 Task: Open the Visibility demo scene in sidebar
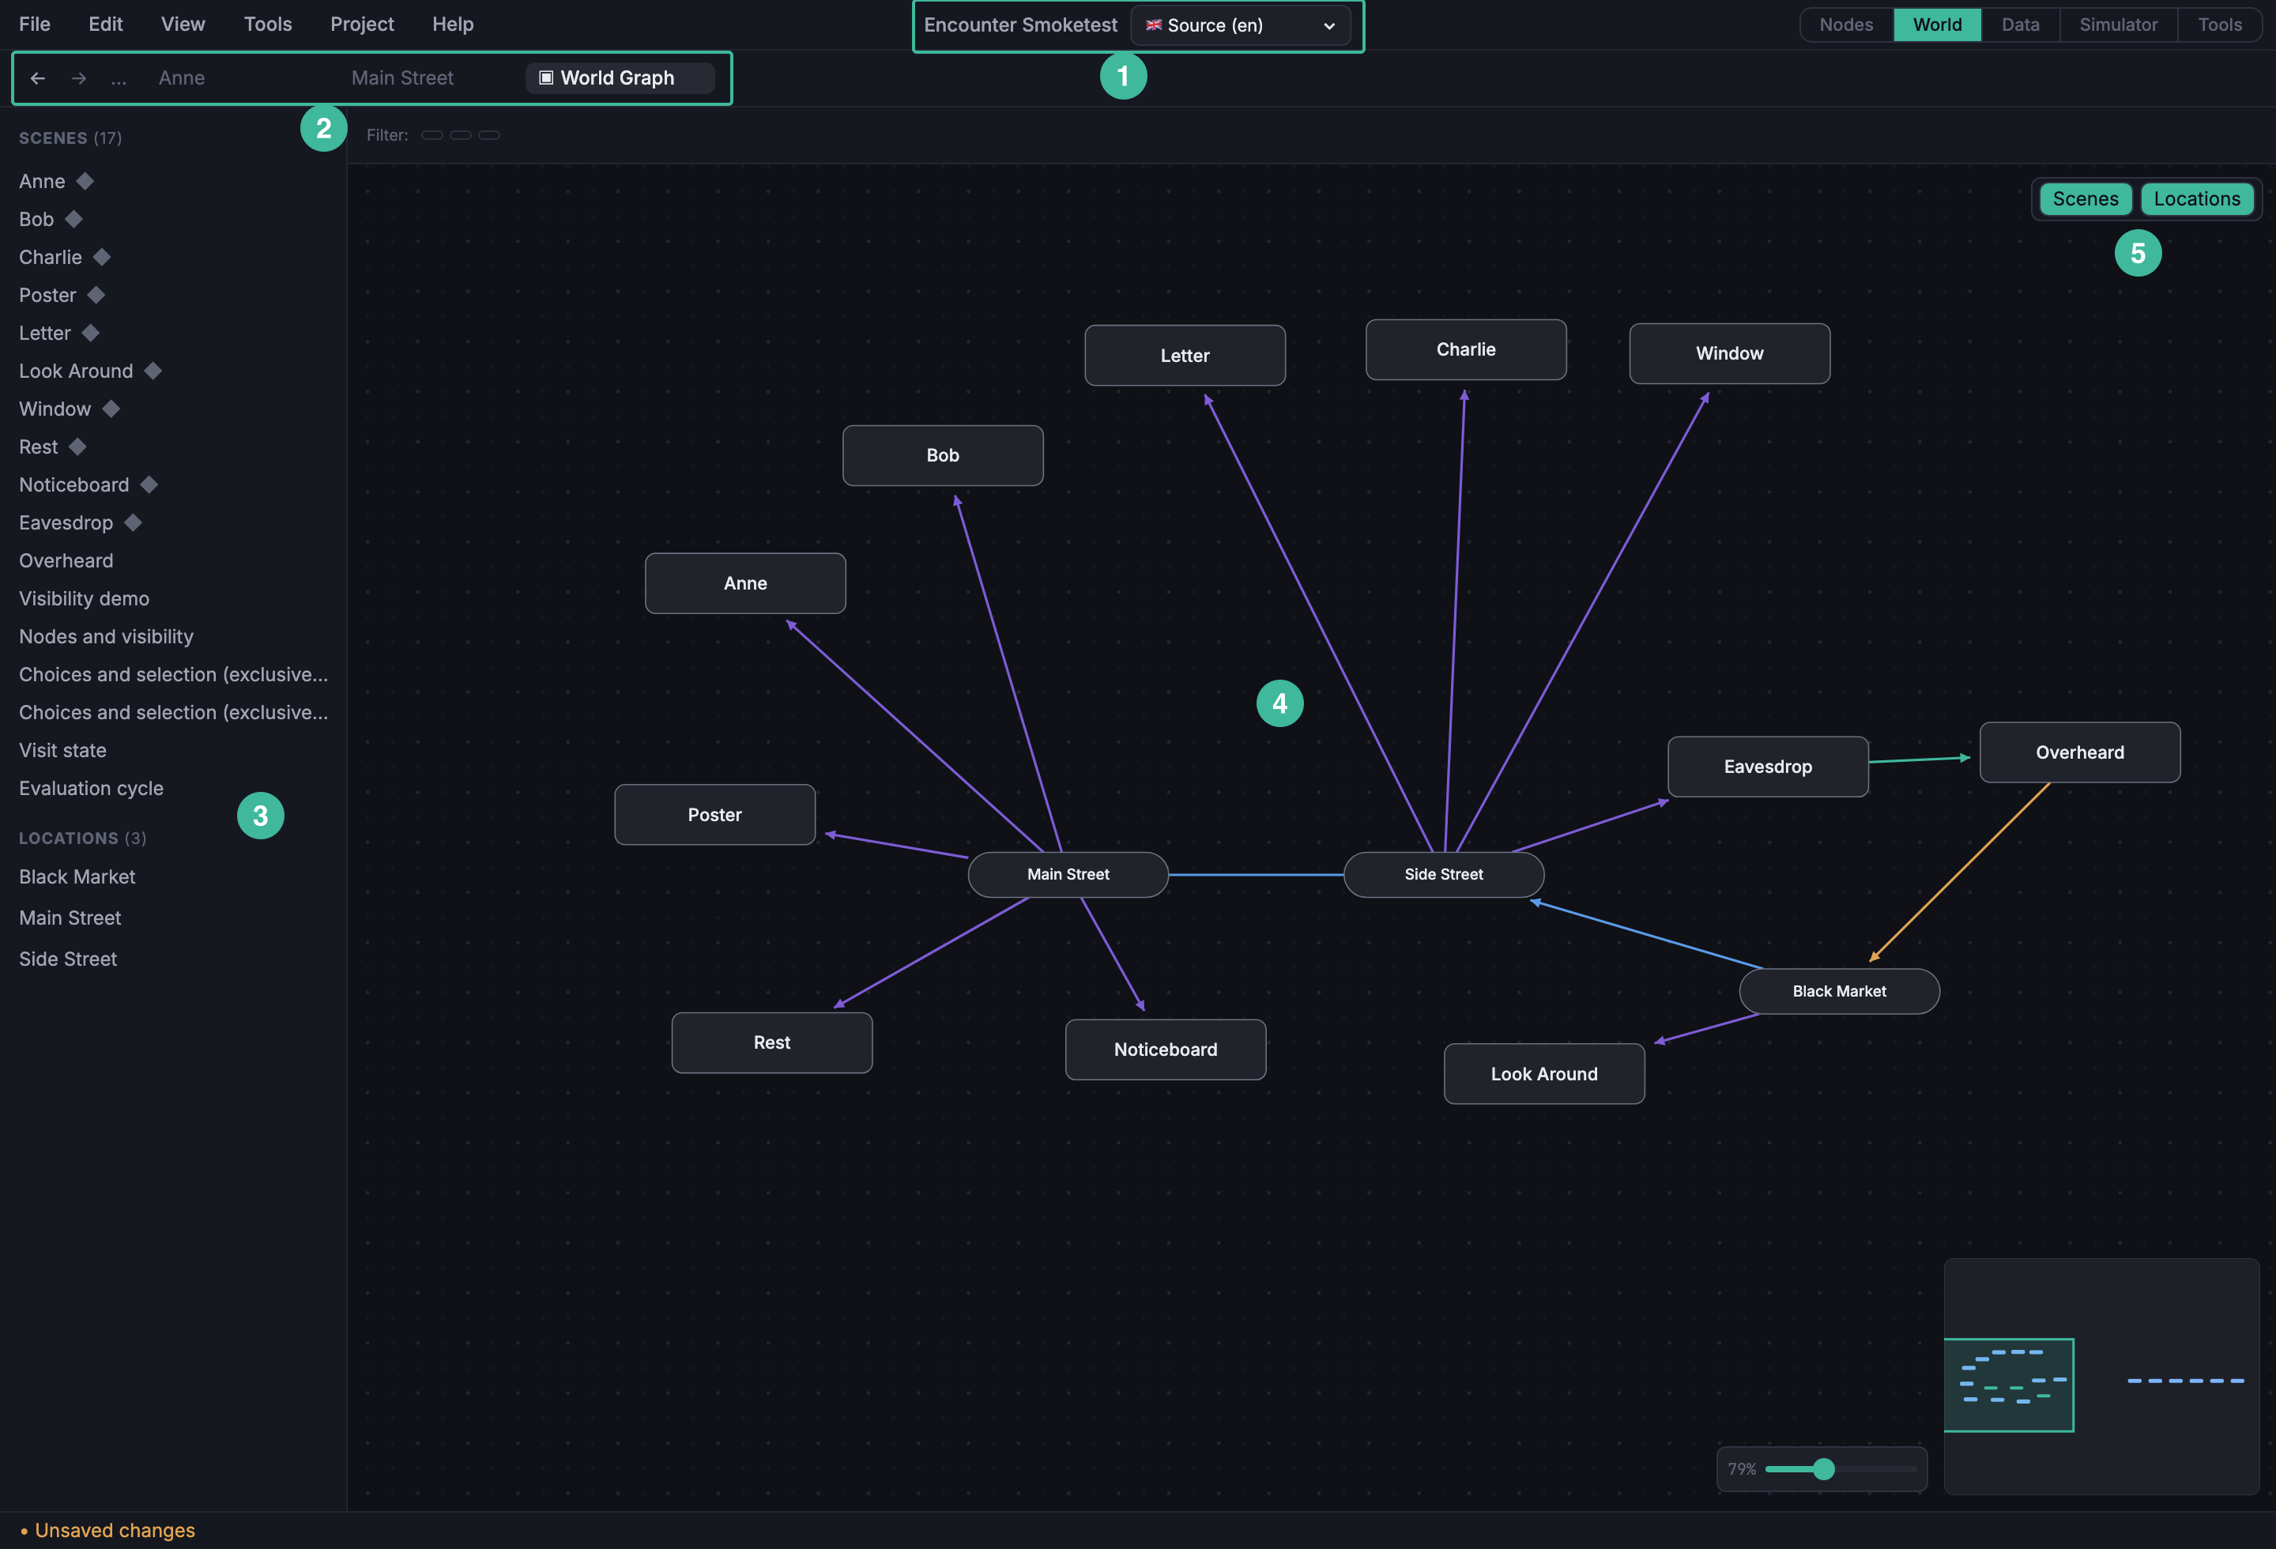[x=85, y=598]
